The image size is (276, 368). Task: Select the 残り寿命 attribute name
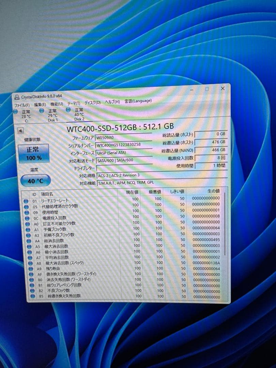click(53, 269)
